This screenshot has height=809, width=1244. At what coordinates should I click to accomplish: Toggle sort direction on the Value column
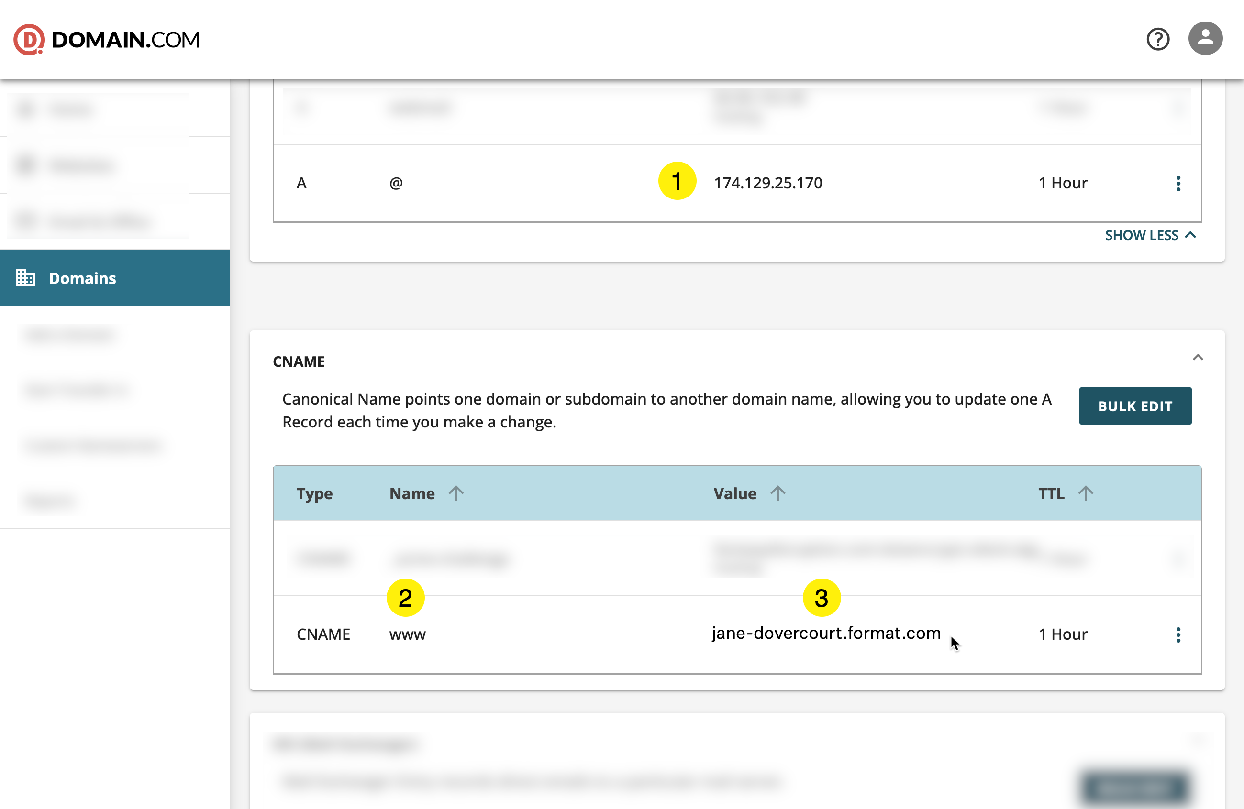point(778,493)
